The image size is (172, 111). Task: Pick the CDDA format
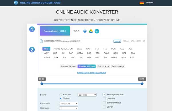(80, 53)
